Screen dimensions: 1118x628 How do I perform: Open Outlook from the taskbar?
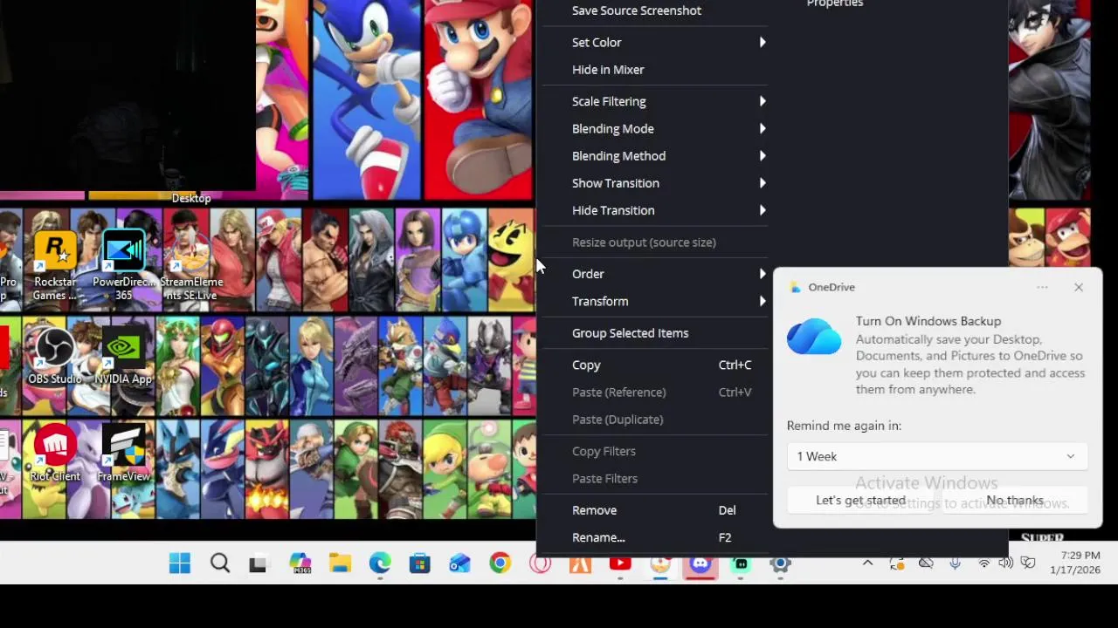460,564
